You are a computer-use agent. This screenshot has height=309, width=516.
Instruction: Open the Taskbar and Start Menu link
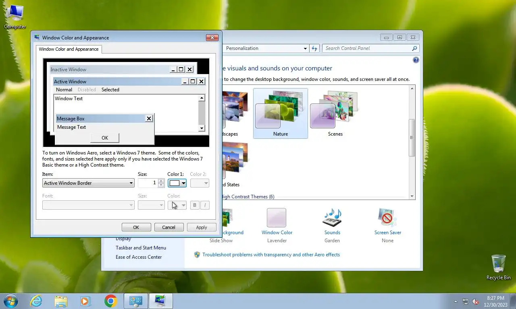tap(141, 248)
